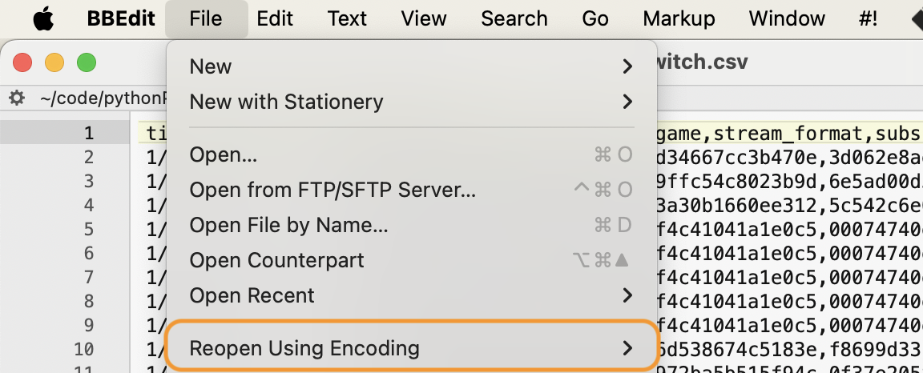This screenshot has width=923, height=373.
Task: Close the window with the red button
Action: tap(22, 62)
